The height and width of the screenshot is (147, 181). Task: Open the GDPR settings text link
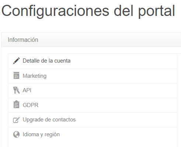(31, 105)
